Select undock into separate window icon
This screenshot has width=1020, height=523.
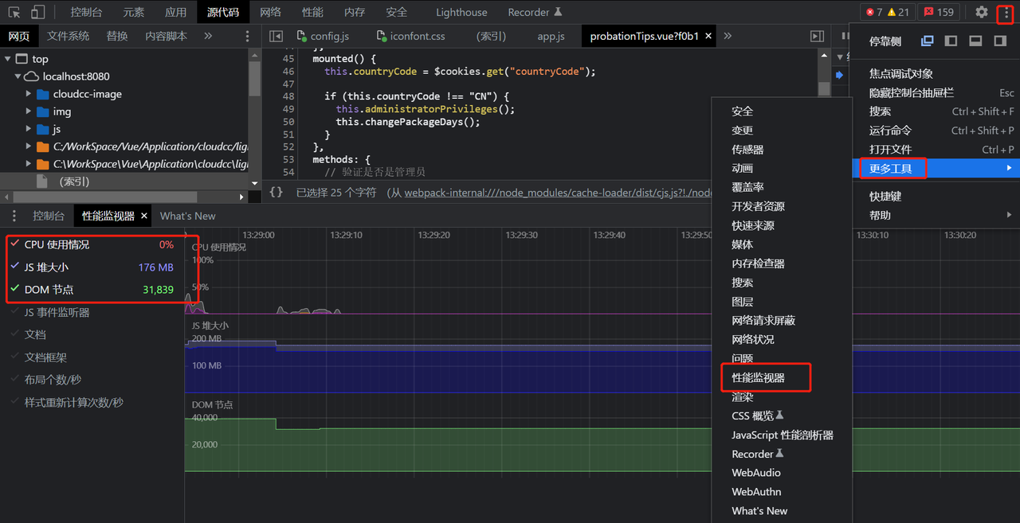(927, 41)
